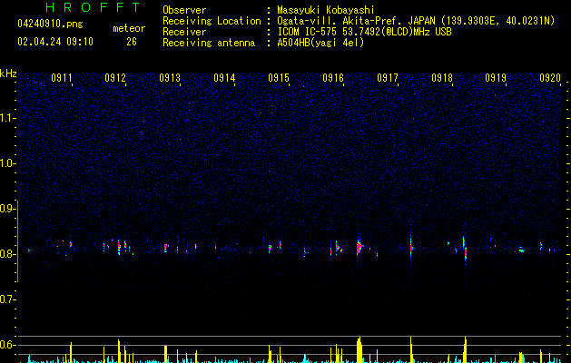Viewport: 571px width, 363px height.
Task: Click the 1.0 kHz axis label
Action: click(x=8, y=163)
